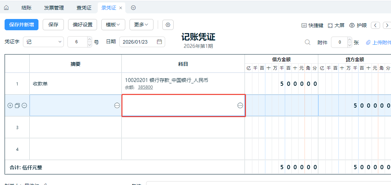Screen dimensions: 391x185
Task: Click the search magnifier icon beside 附件
Action: coord(308,42)
